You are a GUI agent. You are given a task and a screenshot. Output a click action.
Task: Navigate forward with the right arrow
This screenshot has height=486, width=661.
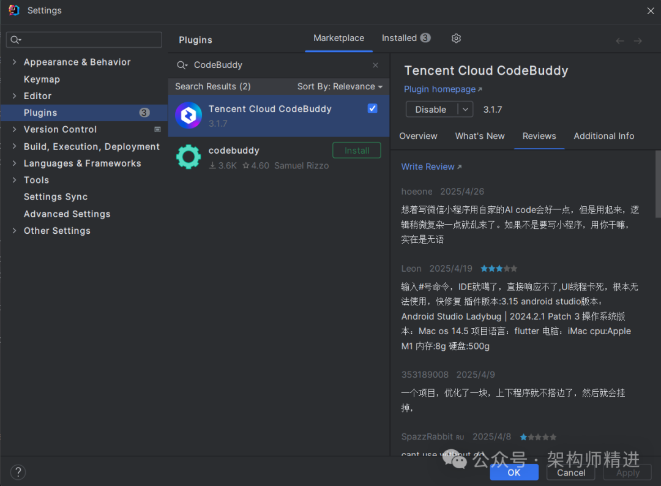click(638, 41)
